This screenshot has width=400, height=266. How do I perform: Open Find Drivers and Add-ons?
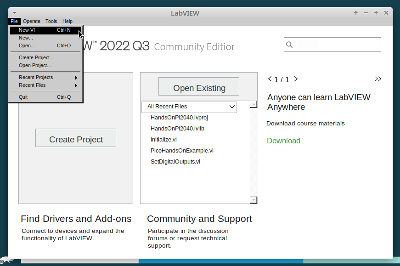pyautogui.click(x=76, y=219)
